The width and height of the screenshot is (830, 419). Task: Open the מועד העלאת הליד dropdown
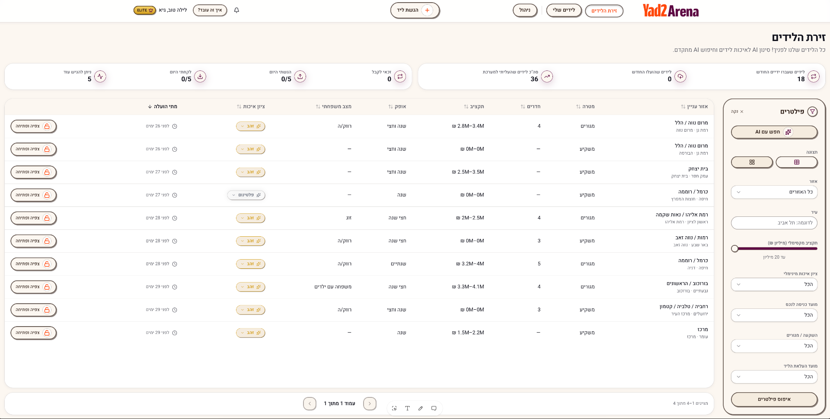[x=774, y=377]
